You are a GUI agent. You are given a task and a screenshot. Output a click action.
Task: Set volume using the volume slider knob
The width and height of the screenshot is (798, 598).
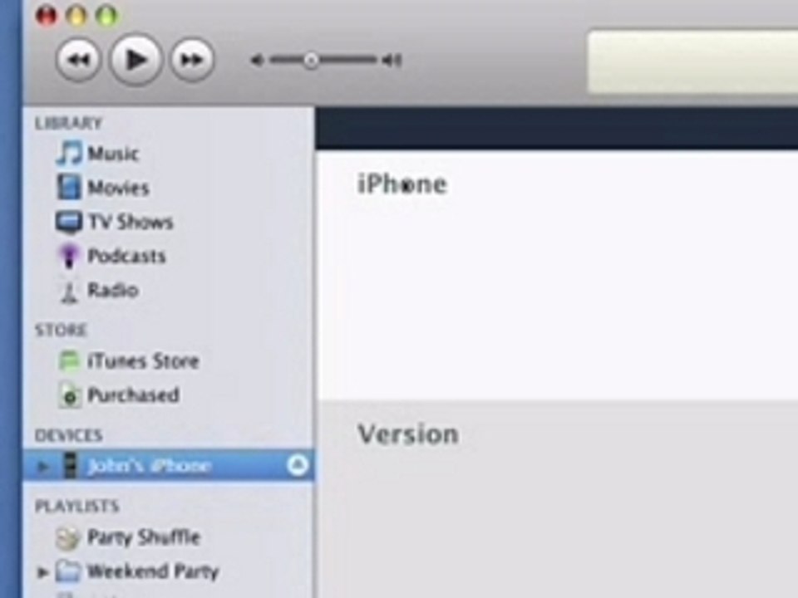coord(311,61)
